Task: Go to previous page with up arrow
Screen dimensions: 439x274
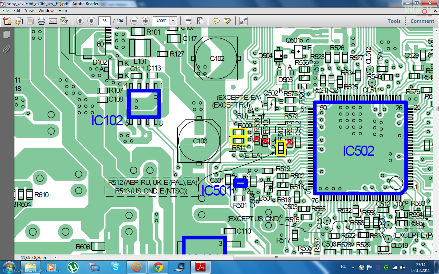Action: pyautogui.click(x=80, y=21)
